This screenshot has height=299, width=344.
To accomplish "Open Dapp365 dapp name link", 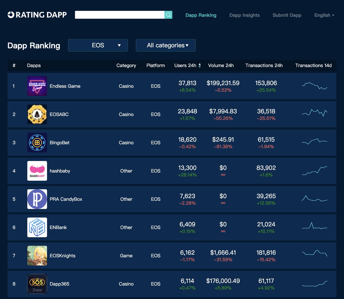I will coord(60,284).
